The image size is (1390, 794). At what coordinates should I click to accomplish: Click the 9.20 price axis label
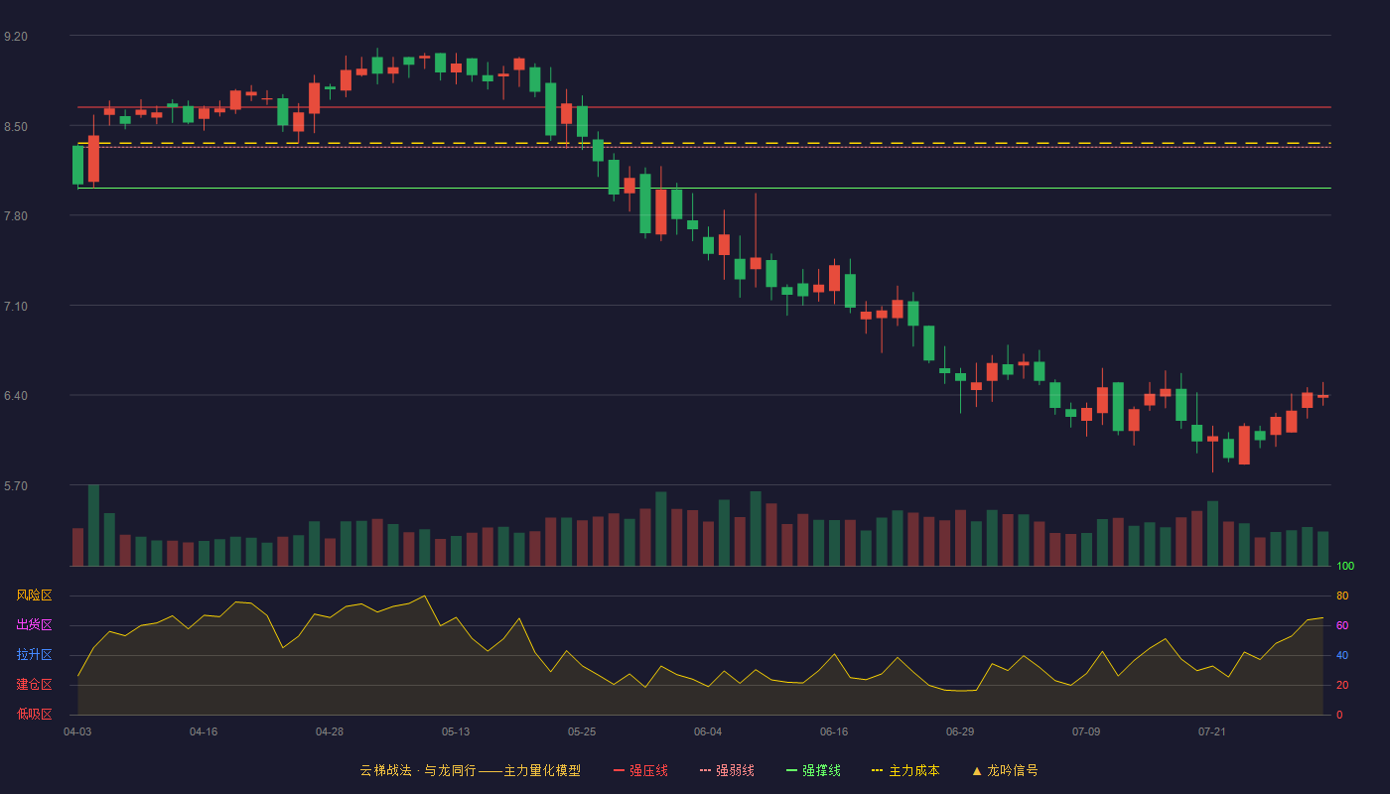pyautogui.click(x=16, y=36)
